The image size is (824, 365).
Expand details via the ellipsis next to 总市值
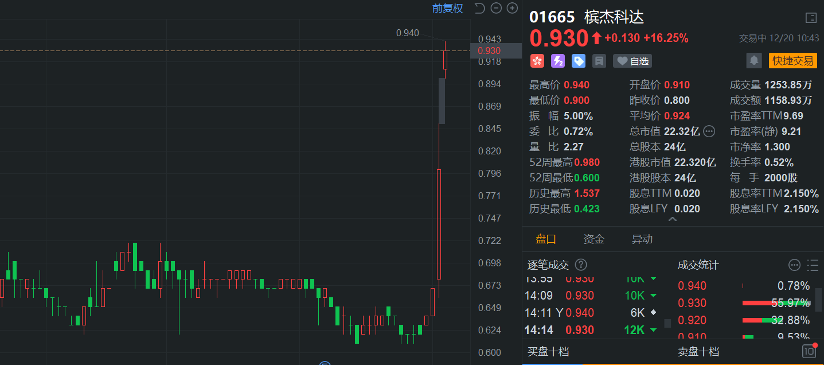tap(709, 131)
